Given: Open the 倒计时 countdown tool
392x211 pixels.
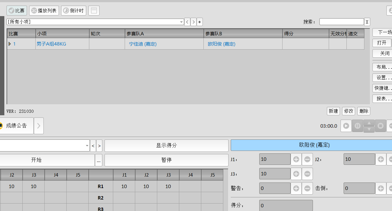Looking at the screenshot, I should (73, 10).
